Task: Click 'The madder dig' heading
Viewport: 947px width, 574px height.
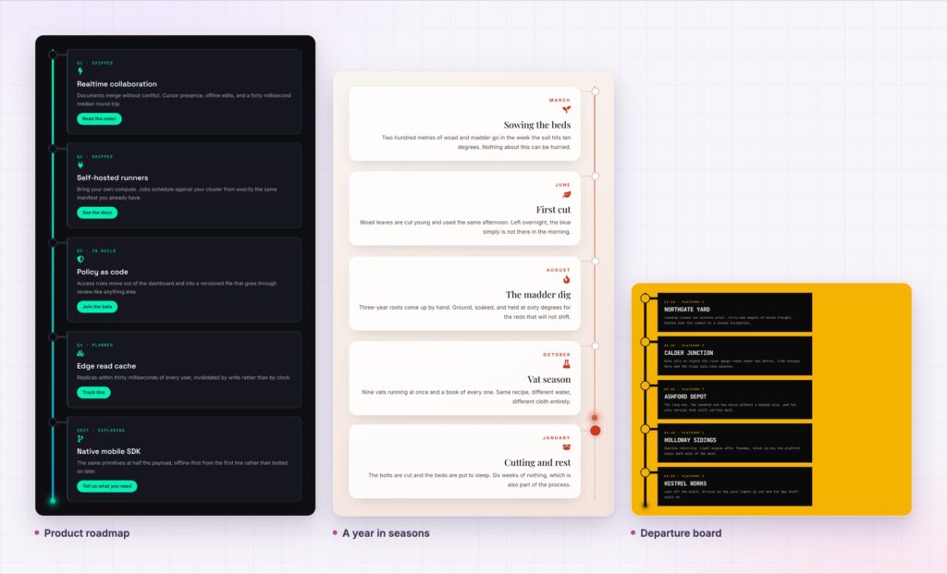Action: click(x=538, y=295)
